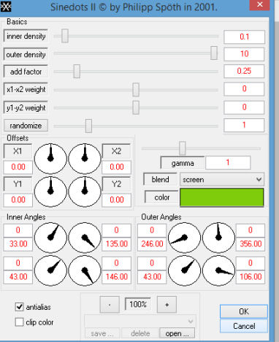The height and width of the screenshot is (342, 279).
Task: Click the inner angle field 135.00
Action: [117, 244]
